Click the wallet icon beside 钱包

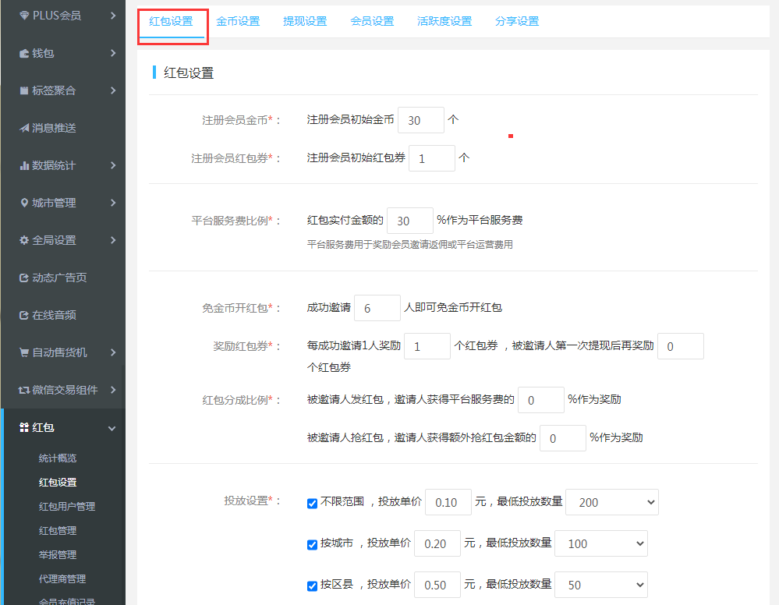(25, 53)
